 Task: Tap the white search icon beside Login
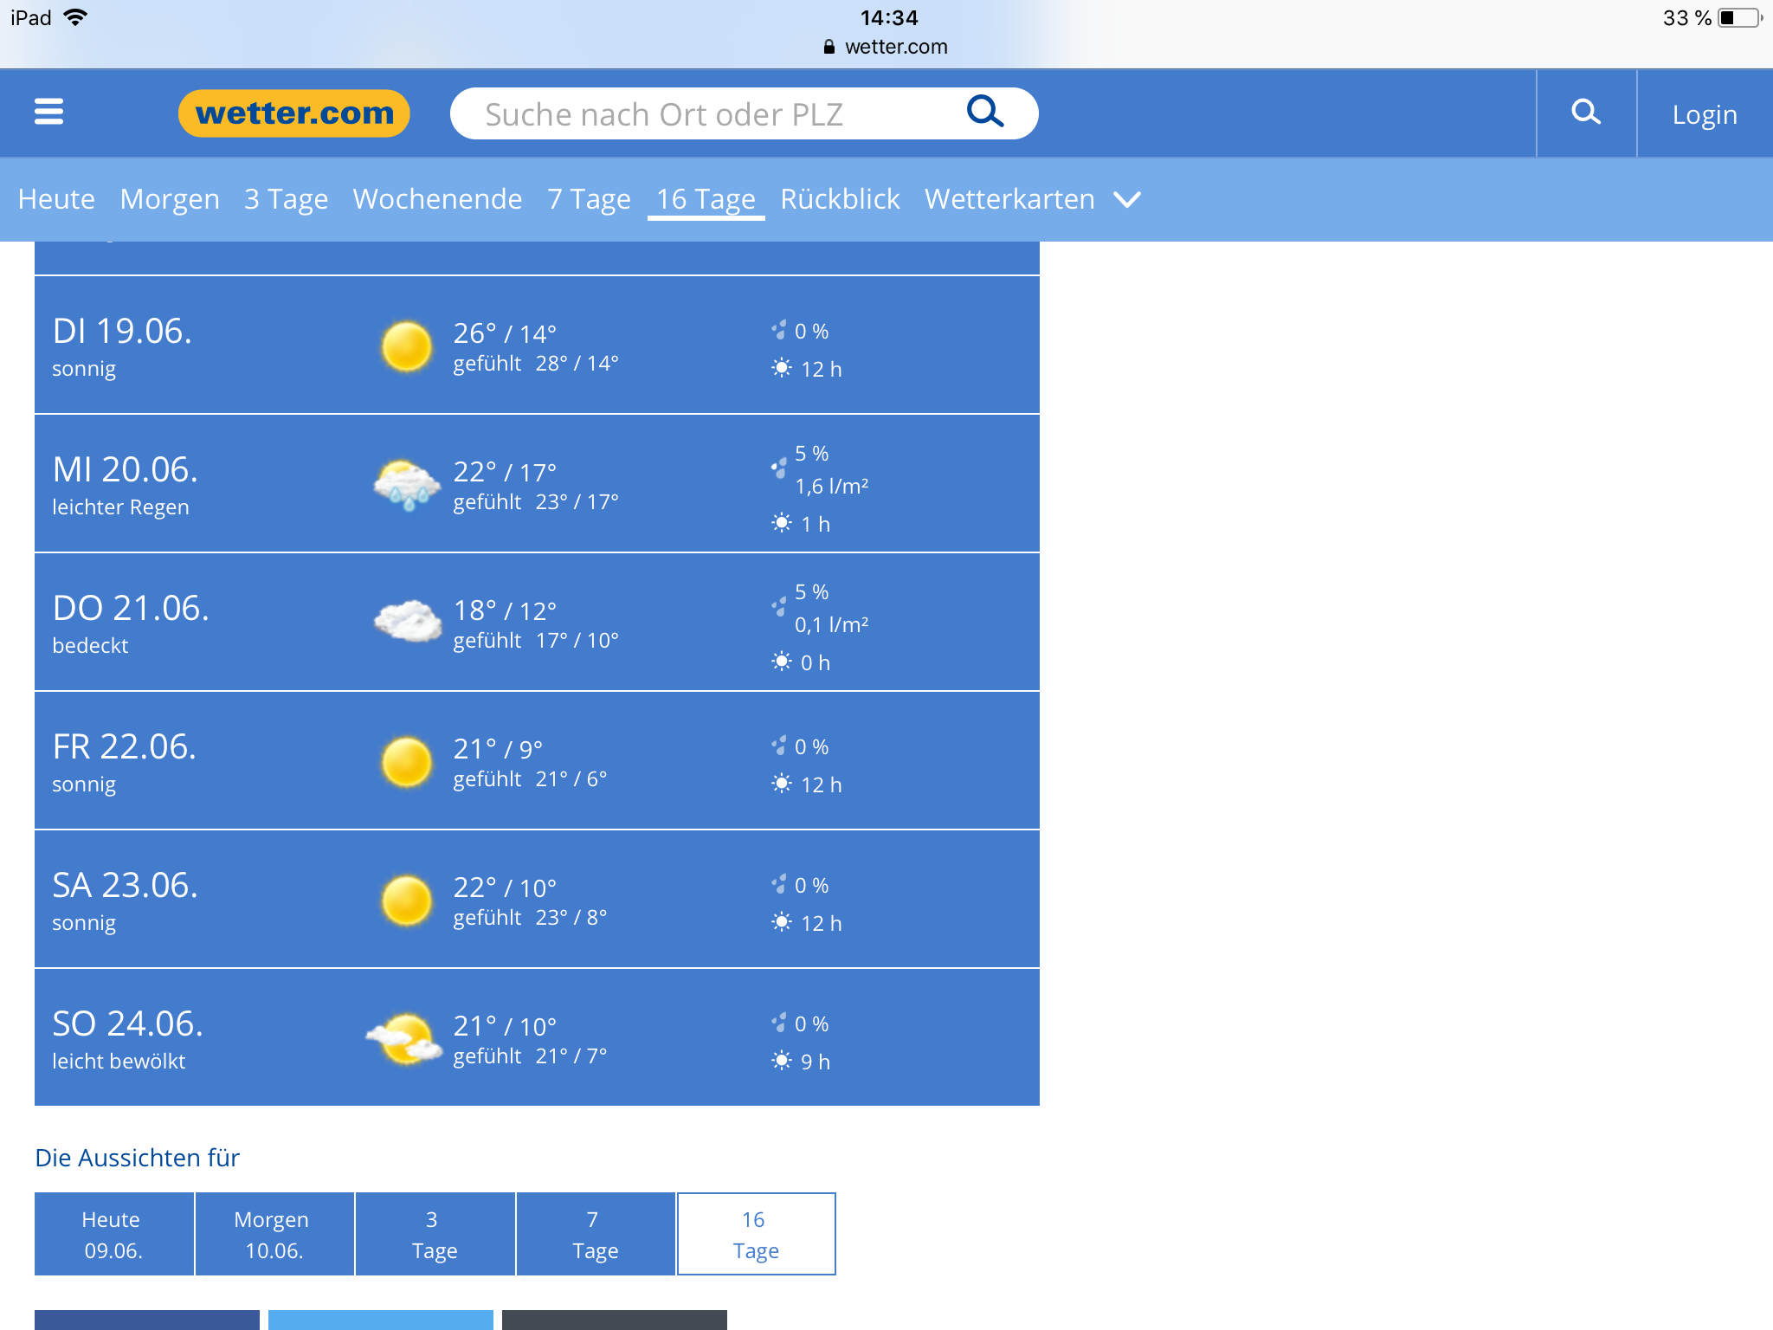[x=1585, y=113]
